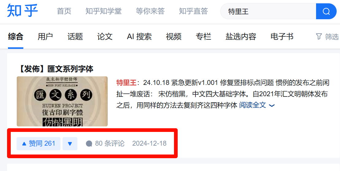The height and width of the screenshot is (171, 340).
Task: Open the 盐选内容 tab
Action: [241, 36]
